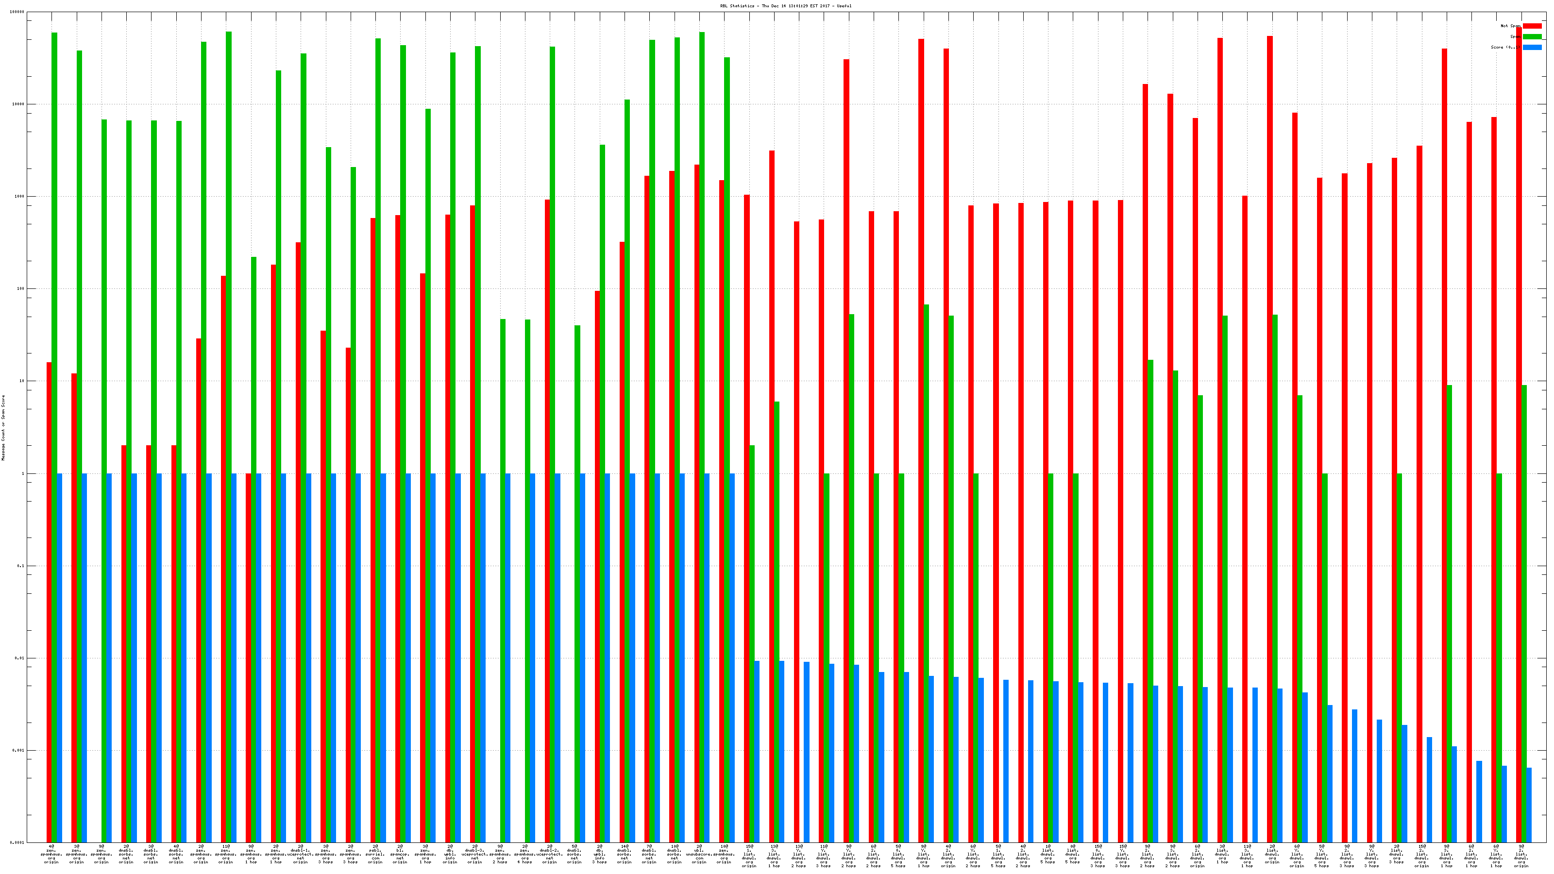Click the psbl.surriel.com origin axis label
The height and width of the screenshot is (874, 1554).
pyautogui.click(x=375, y=854)
